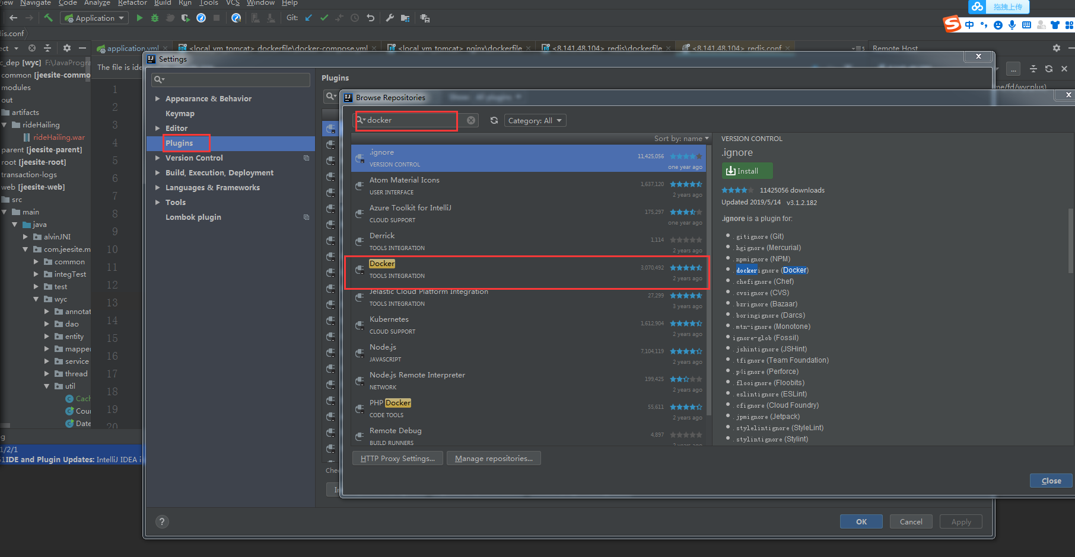Open Settings with the wrench toolbar icon
Screen dimensions: 1075x557
tap(390, 18)
